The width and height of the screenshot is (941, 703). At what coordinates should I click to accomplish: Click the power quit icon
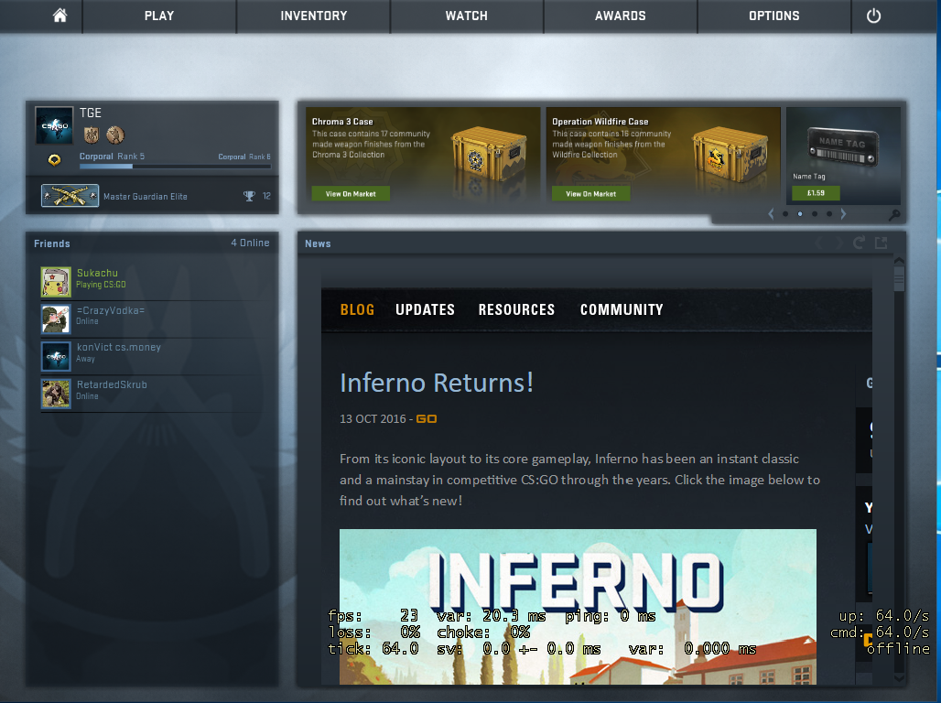coord(873,16)
